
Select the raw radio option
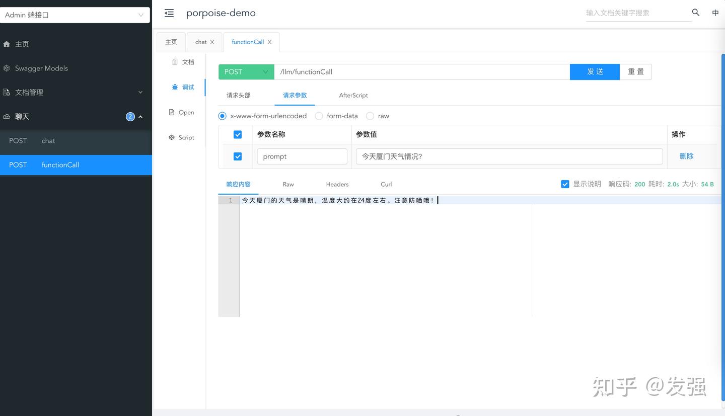tap(370, 116)
